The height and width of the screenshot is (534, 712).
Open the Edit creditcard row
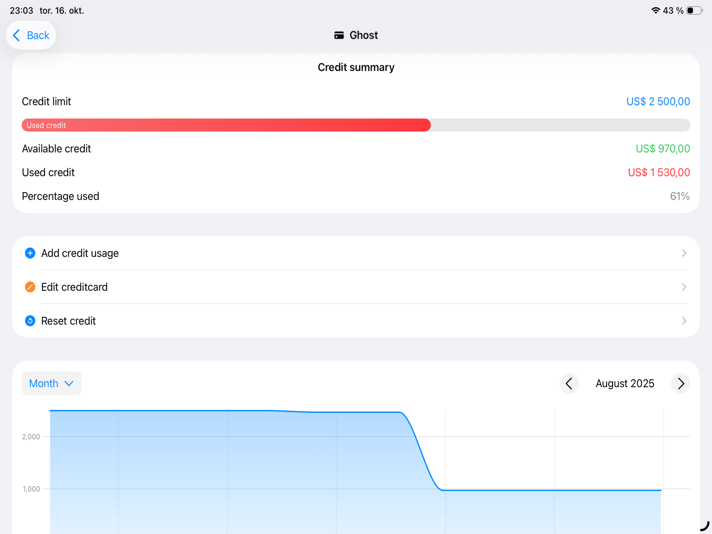pyautogui.click(x=356, y=287)
